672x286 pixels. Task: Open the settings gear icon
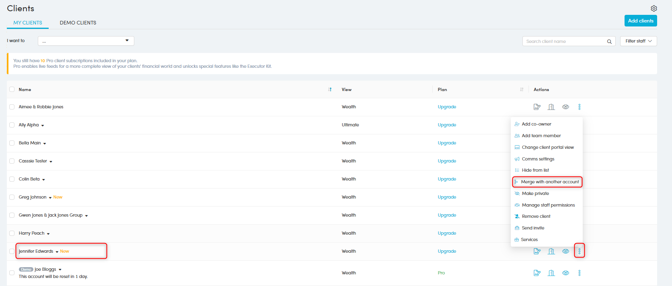pos(654,8)
